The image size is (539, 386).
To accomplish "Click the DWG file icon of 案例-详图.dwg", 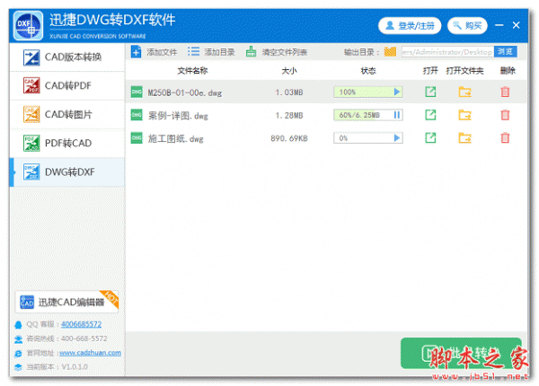I will [x=137, y=115].
